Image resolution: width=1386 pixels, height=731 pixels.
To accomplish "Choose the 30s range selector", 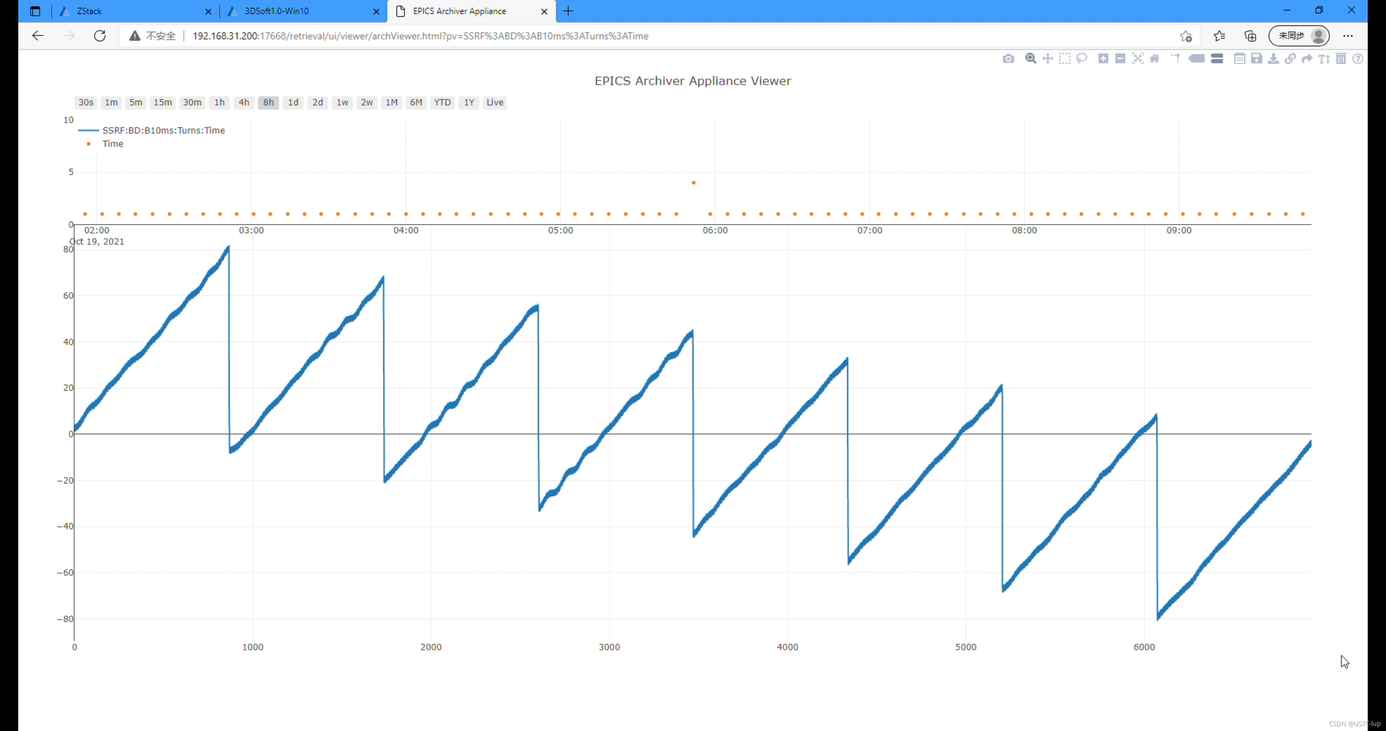I will tap(86, 102).
